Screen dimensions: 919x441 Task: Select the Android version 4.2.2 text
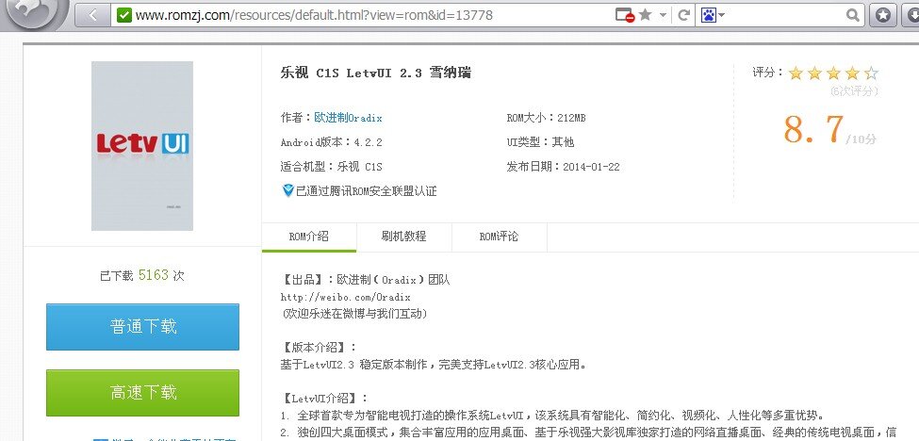click(367, 142)
